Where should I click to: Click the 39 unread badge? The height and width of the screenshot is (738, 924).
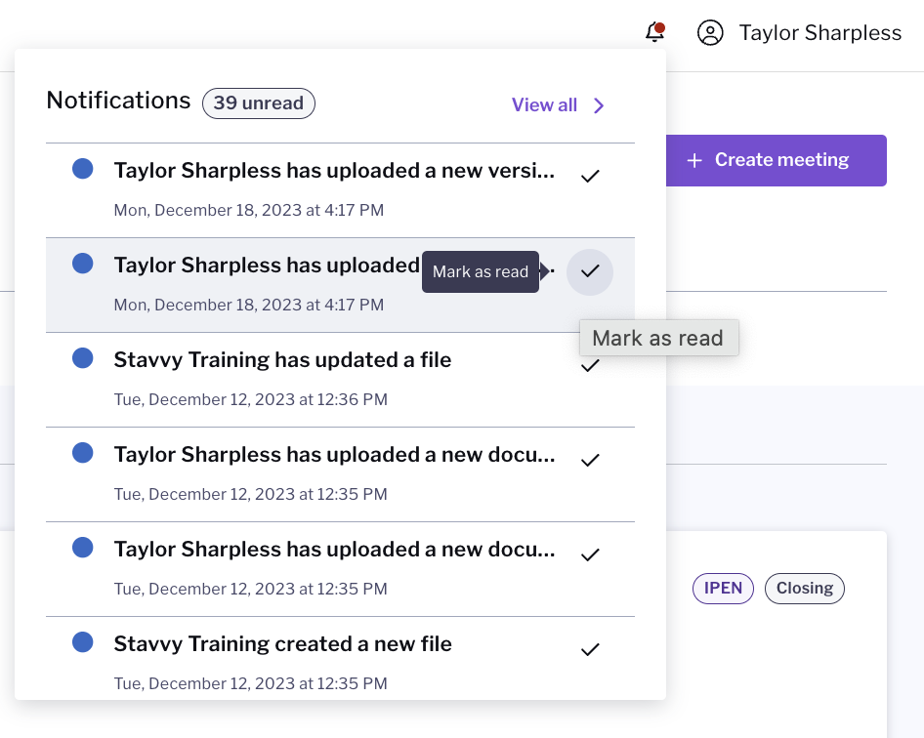click(x=259, y=103)
